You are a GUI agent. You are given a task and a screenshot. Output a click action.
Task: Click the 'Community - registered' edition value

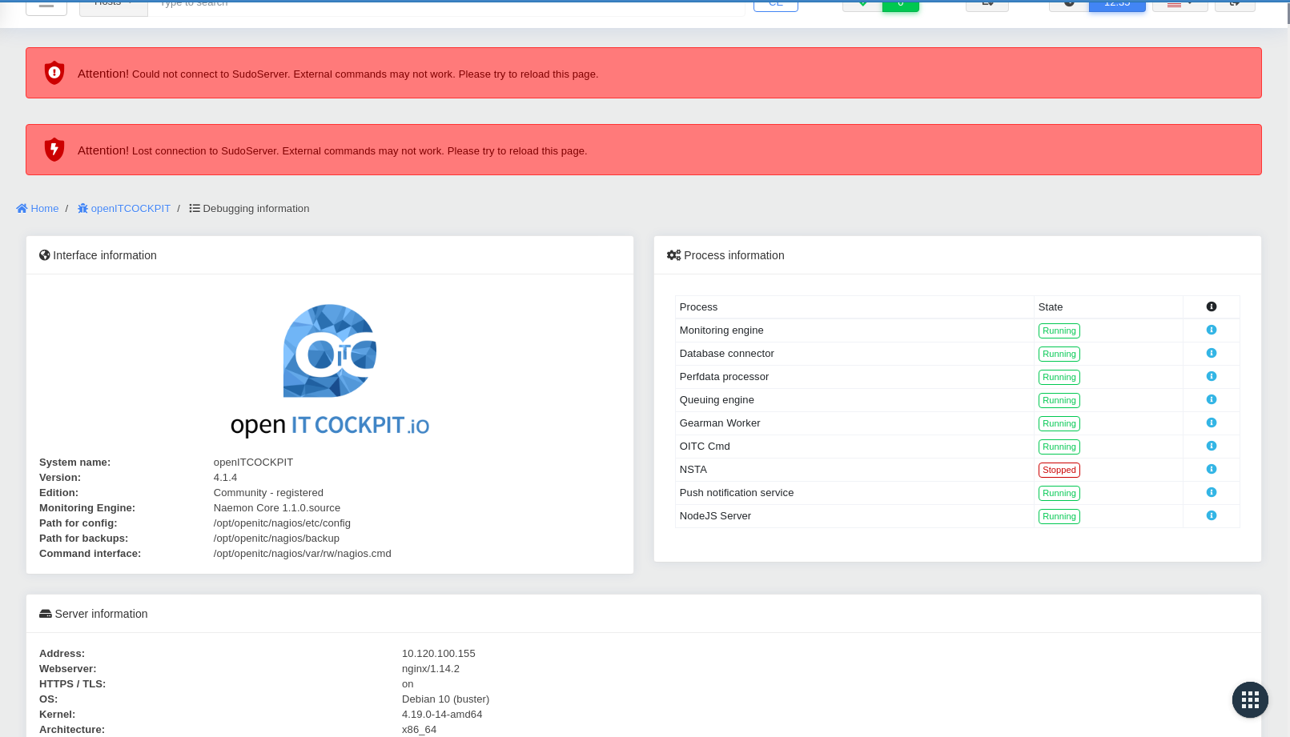point(268,493)
